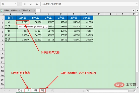Switch to the 汇总 sheet tab
Screen dimensions: 139x93
(20, 90)
